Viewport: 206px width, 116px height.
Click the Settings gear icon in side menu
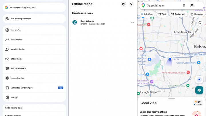[7, 97]
